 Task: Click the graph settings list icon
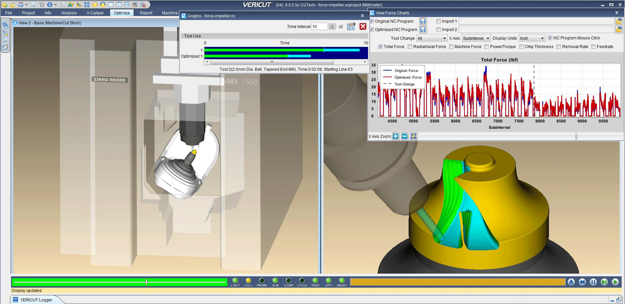[351, 27]
